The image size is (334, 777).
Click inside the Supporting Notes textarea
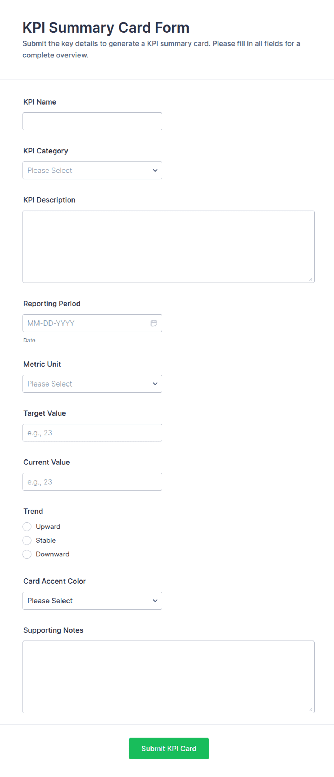pyautogui.click(x=168, y=677)
